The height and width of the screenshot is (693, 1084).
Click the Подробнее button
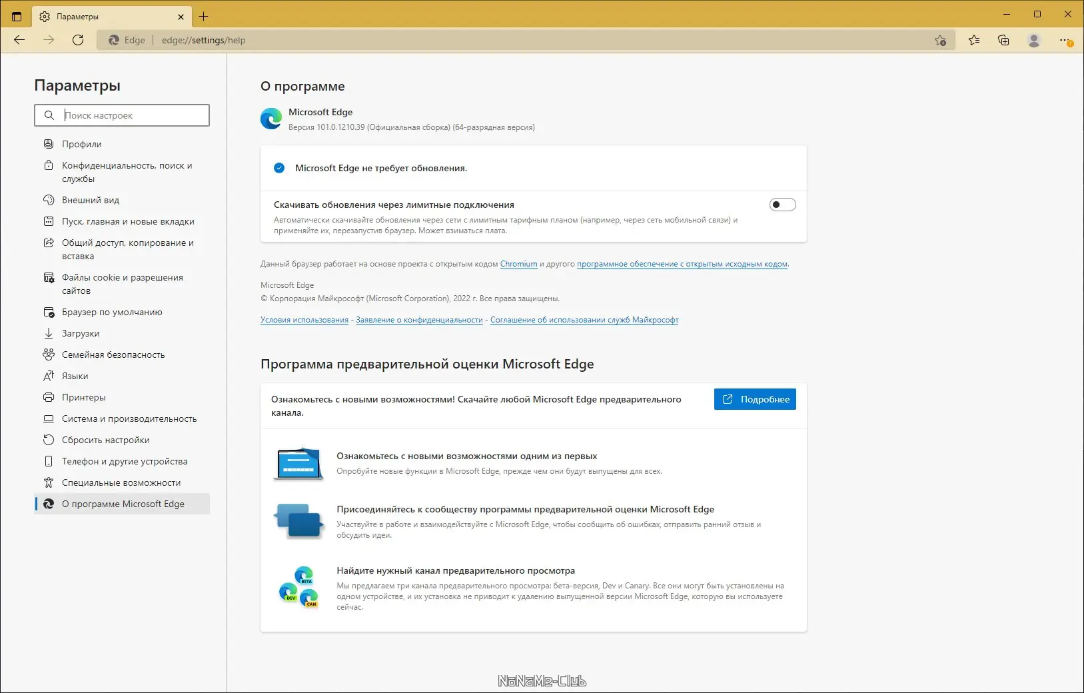tap(755, 399)
